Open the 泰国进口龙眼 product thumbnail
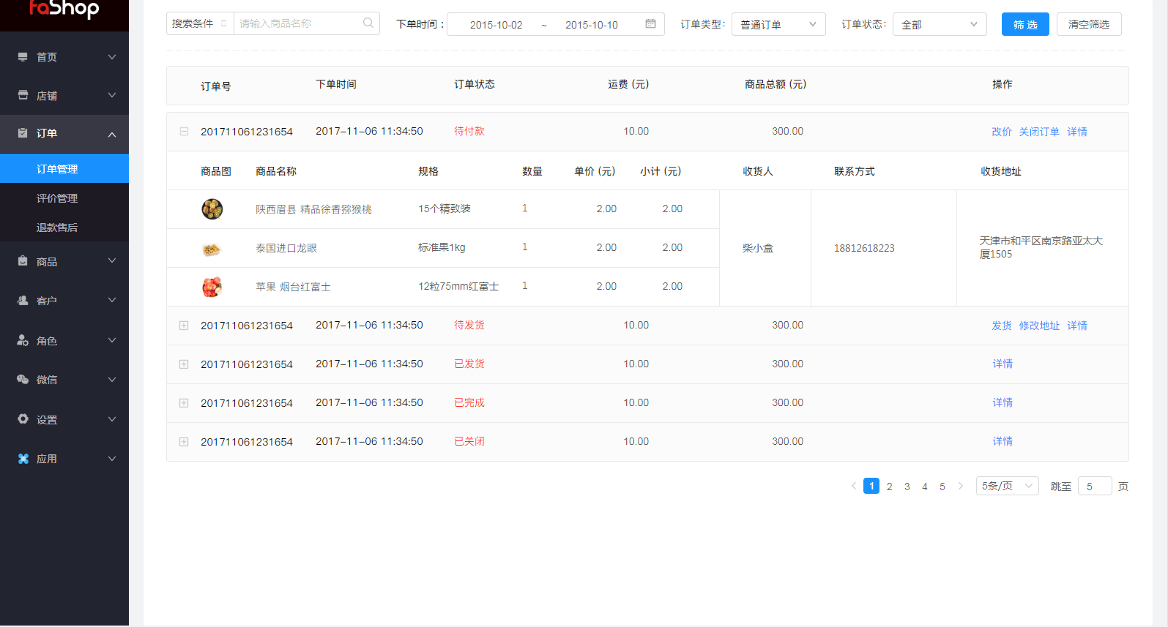The image size is (1168, 627). (x=212, y=249)
